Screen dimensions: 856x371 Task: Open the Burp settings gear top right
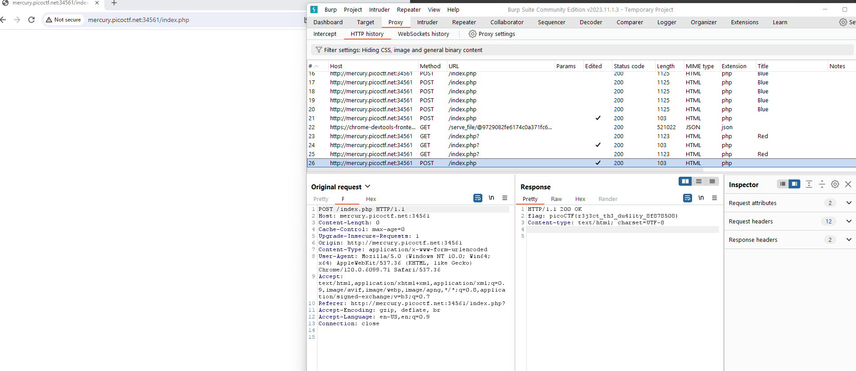[843, 22]
